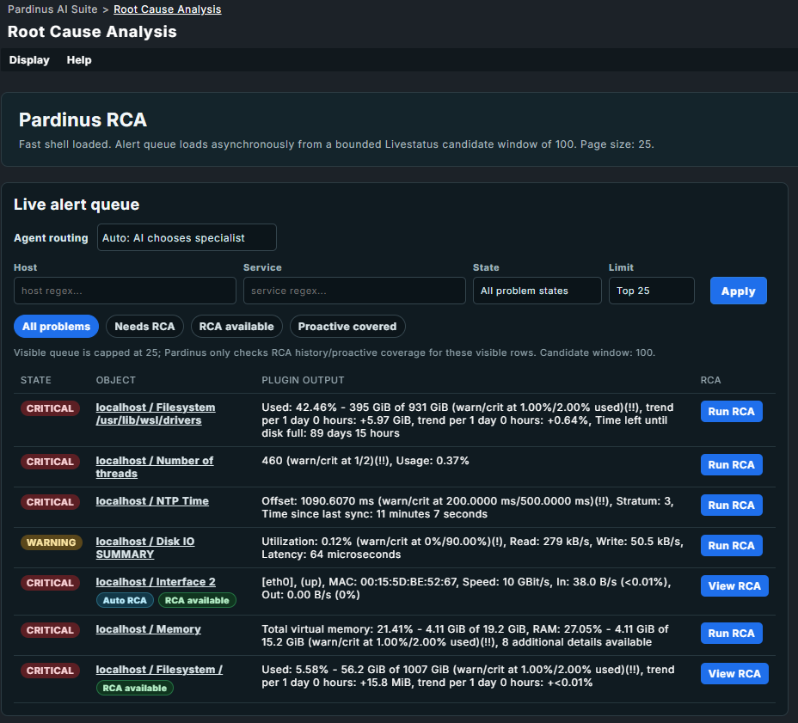Open localhost Filesystem / link
This screenshot has width=798, height=723.
(x=159, y=669)
